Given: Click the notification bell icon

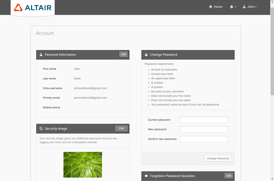Looking at the screenshot, I should pyautogui.click(x=231, y=7).
